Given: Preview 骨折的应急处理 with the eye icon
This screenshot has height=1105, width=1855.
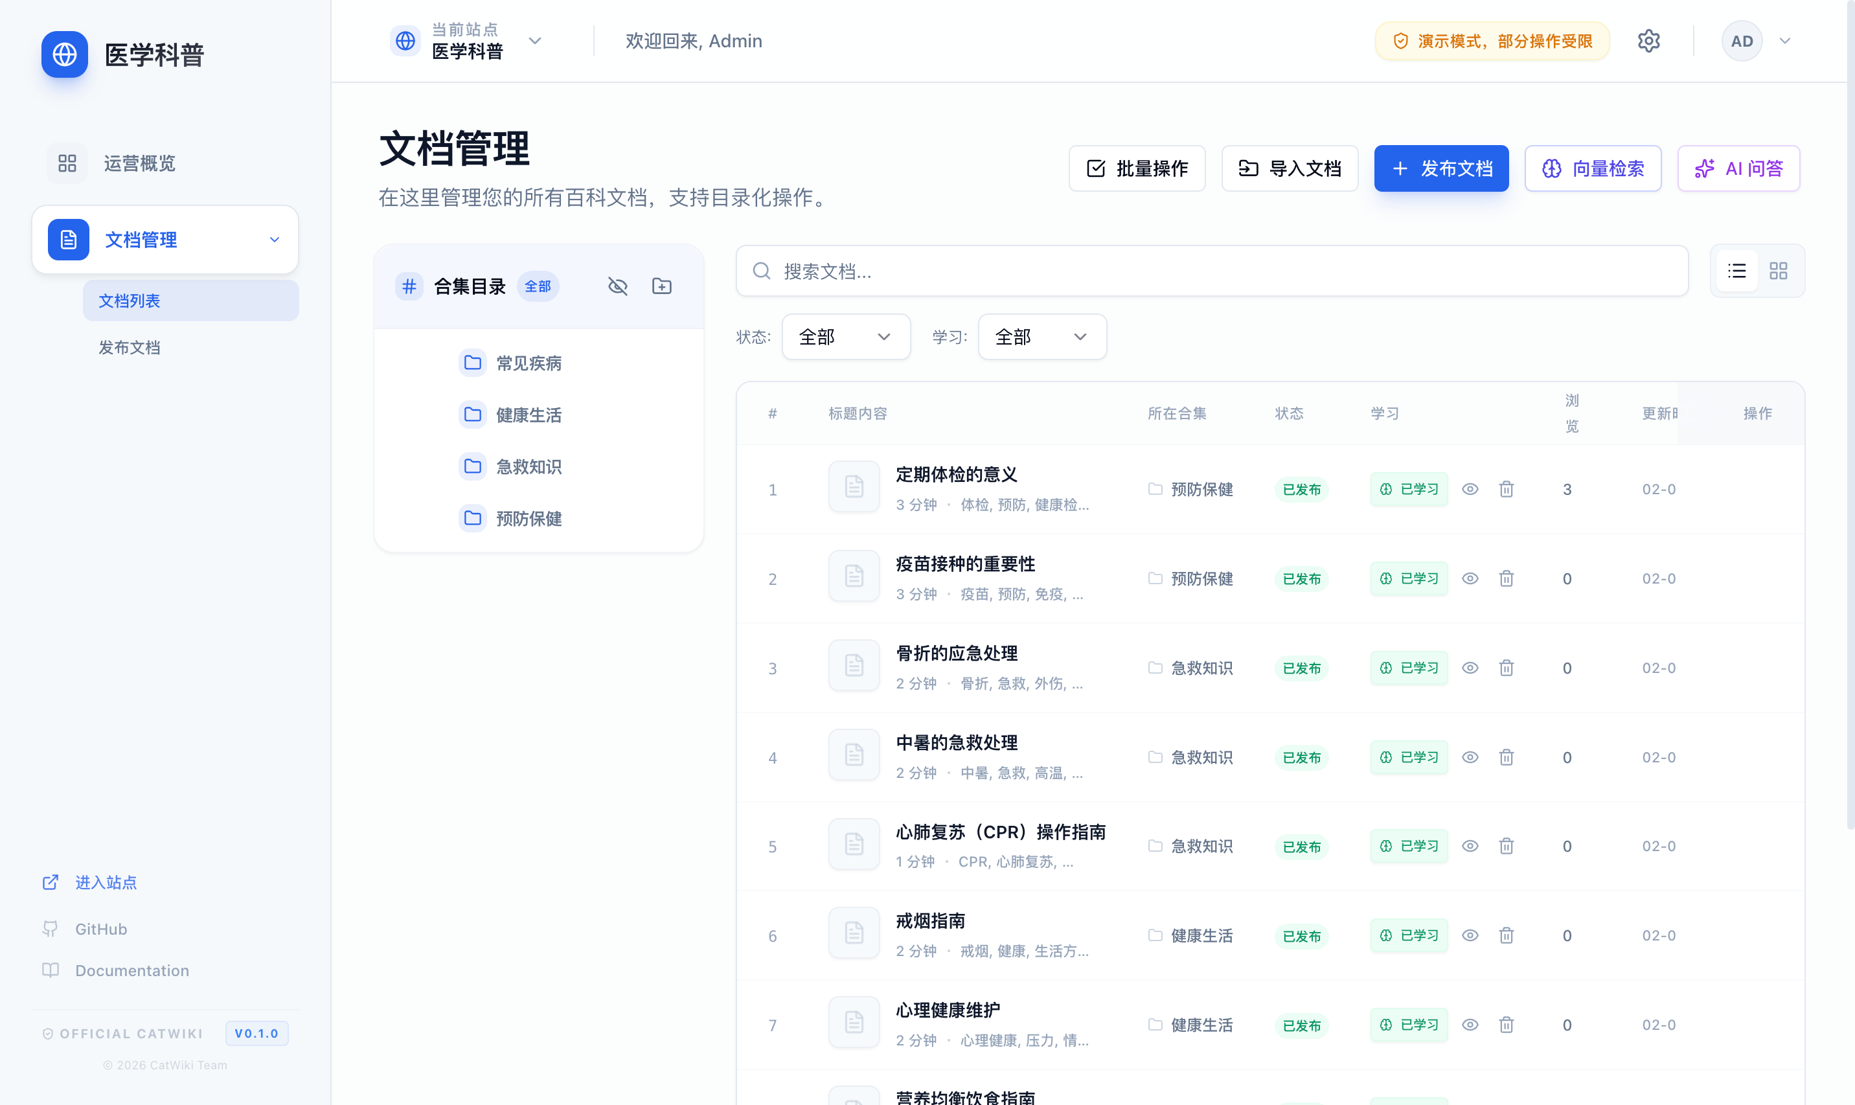Looking at the screenshot, I should (x=1470, y=668).
